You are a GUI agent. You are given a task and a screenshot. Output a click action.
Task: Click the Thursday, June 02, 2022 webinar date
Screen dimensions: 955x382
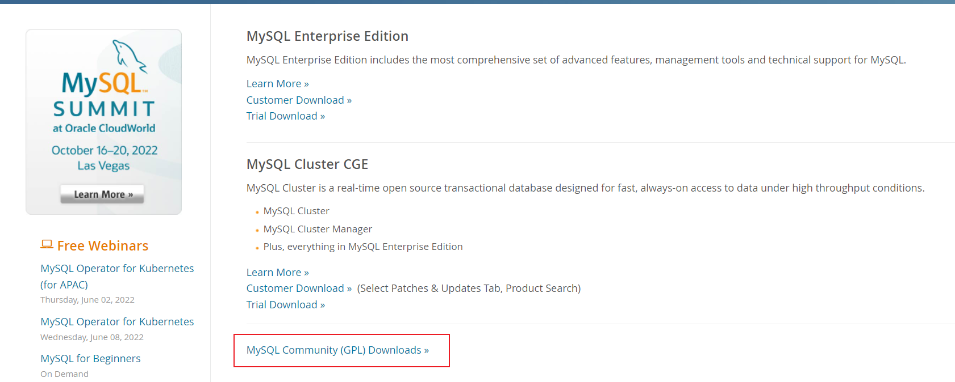(x=87, y=300)
